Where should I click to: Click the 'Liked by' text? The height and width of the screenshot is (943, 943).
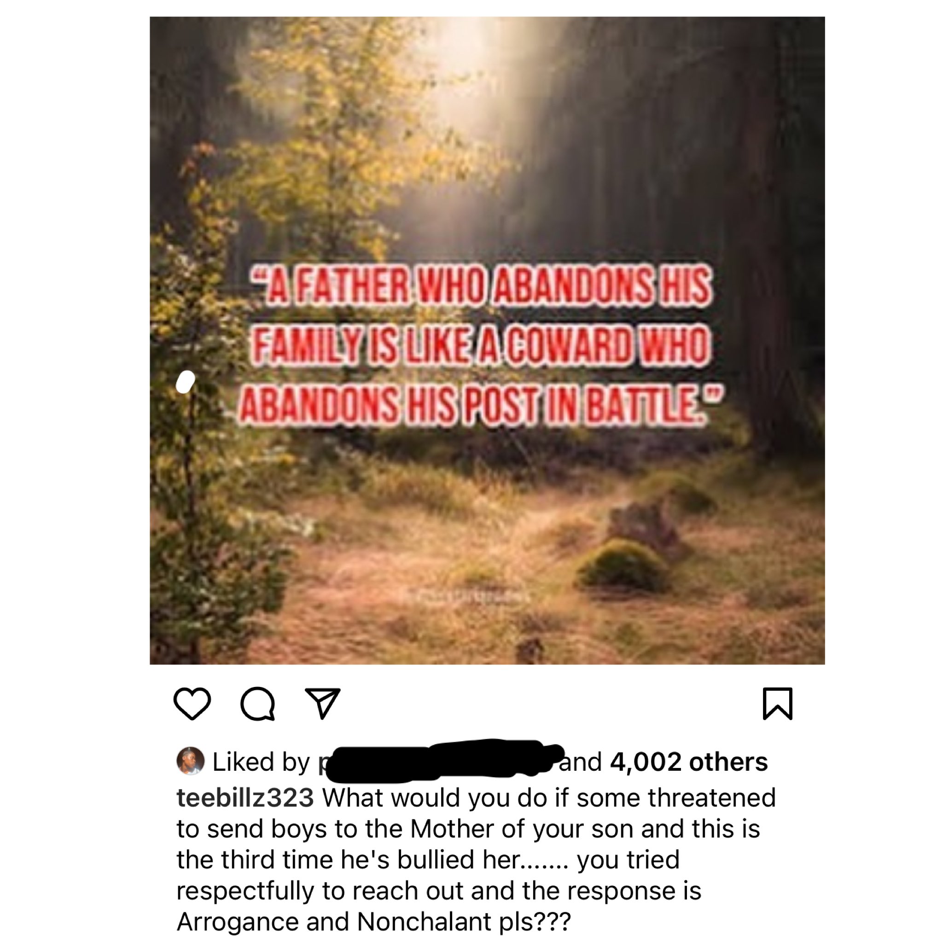(261, 762)
